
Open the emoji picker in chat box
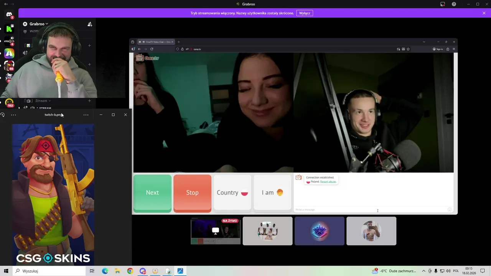(450, 210)
